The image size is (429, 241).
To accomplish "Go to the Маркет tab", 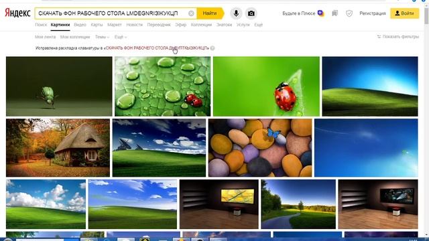I will (115, 25).
